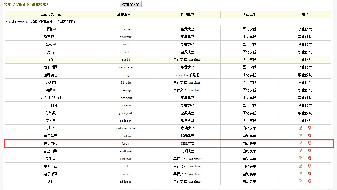337x190 pixels.
Task: Select the 表单提示文字 column header
Action: [x=51, y=15]
